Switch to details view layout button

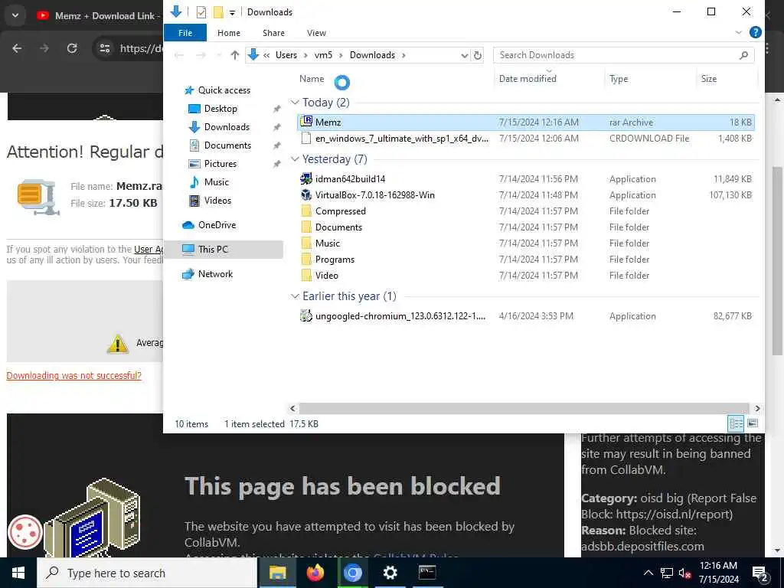736,423
